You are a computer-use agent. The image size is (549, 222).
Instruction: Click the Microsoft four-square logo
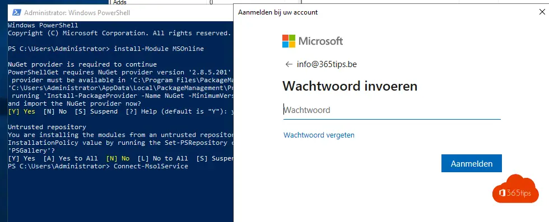pyautogui.click(x=289, y=41)
